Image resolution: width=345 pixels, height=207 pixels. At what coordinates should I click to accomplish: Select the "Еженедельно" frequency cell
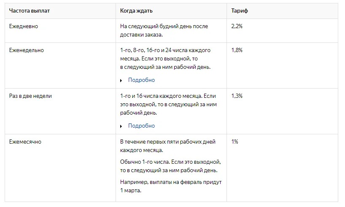coord(27,50)
